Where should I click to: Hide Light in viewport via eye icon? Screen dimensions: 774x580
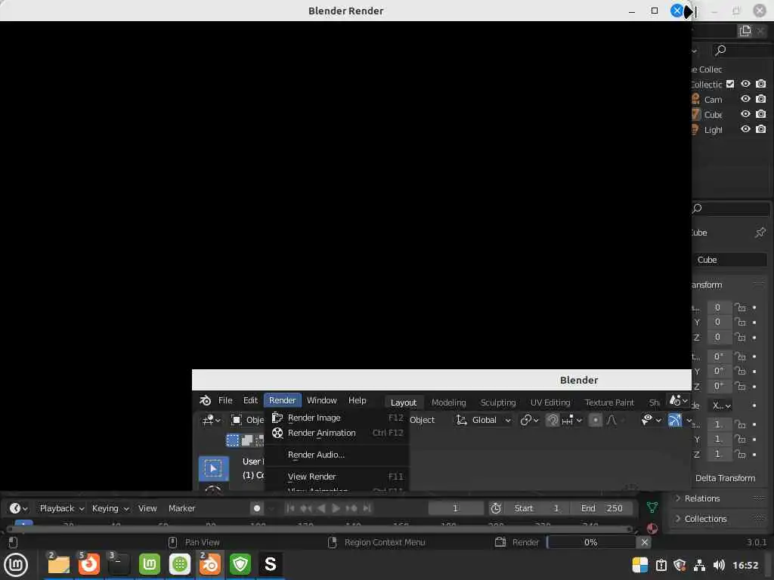(745, 129)
